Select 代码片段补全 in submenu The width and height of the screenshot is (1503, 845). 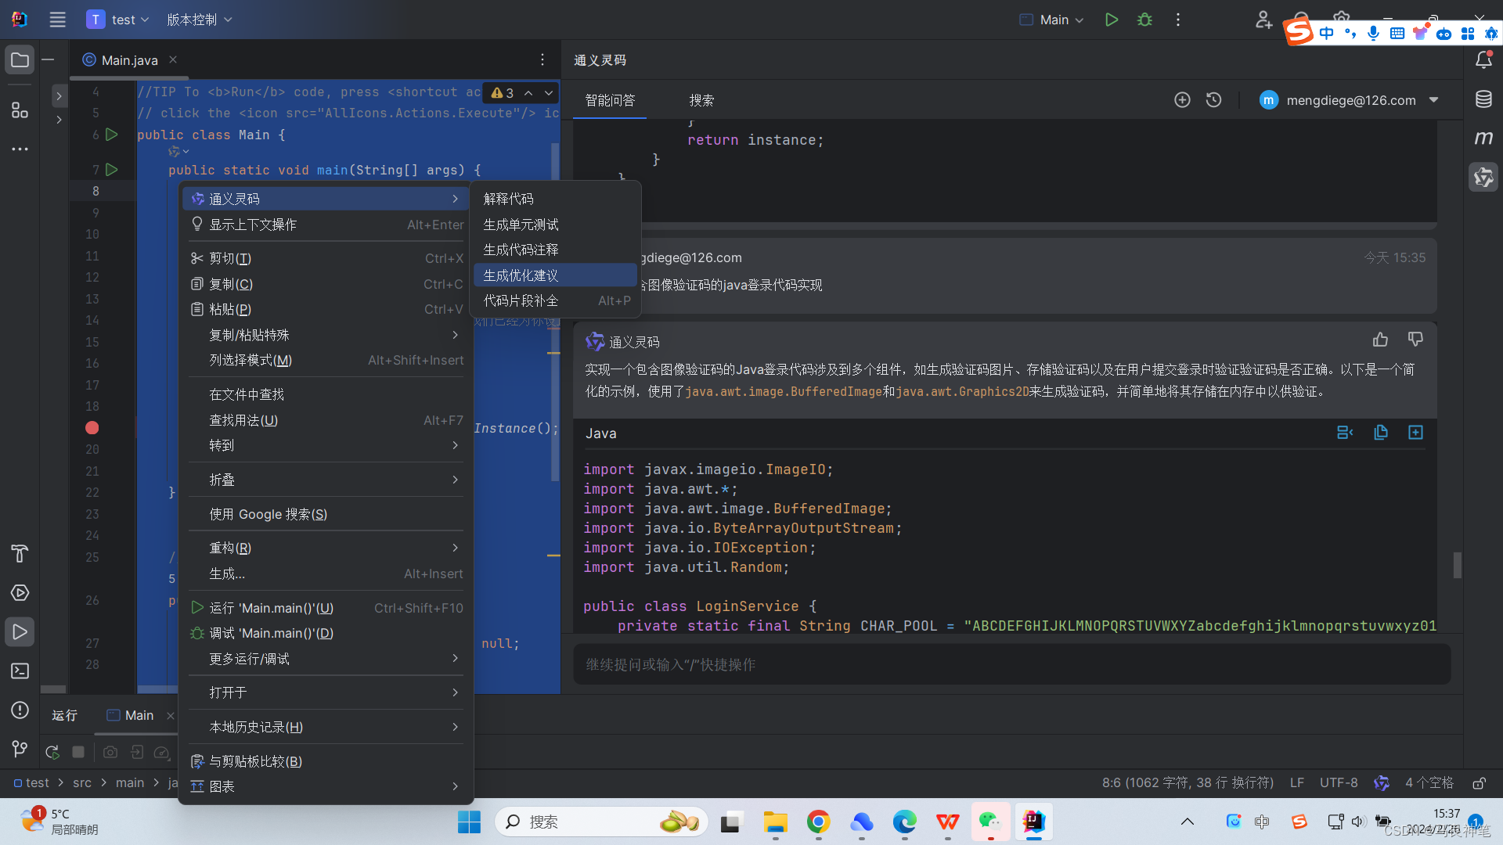point(556,300)
